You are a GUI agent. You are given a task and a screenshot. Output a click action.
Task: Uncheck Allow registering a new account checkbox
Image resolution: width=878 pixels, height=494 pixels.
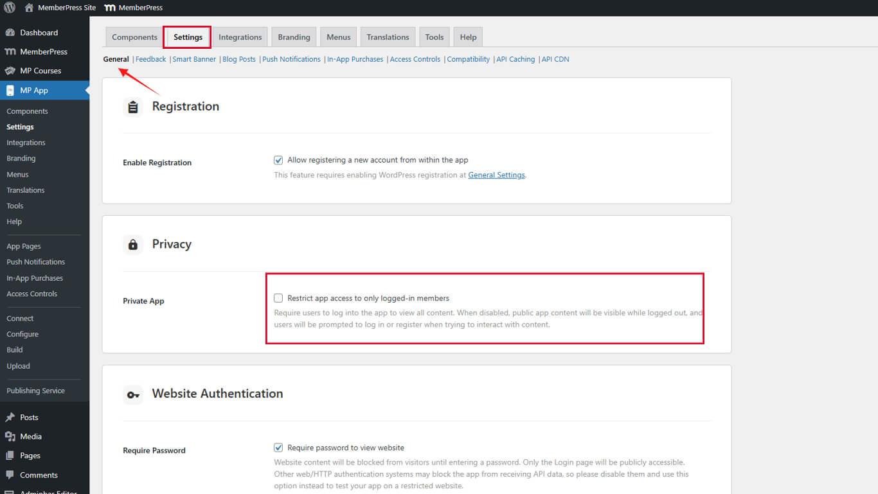278,160
